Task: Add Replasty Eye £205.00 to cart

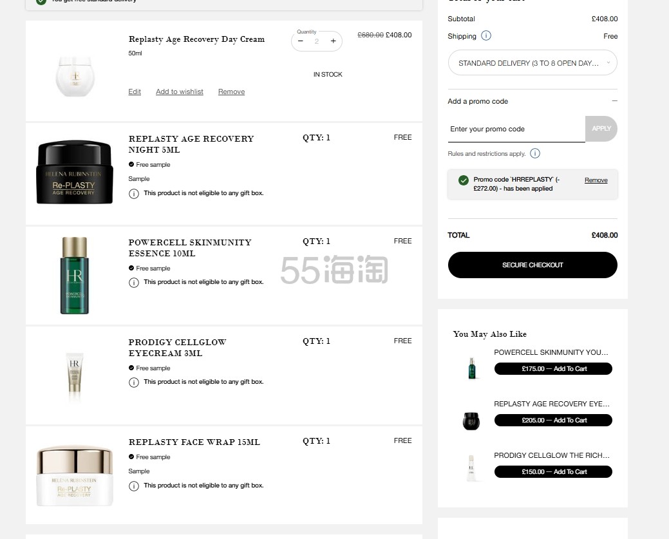Action: [553, 421]
